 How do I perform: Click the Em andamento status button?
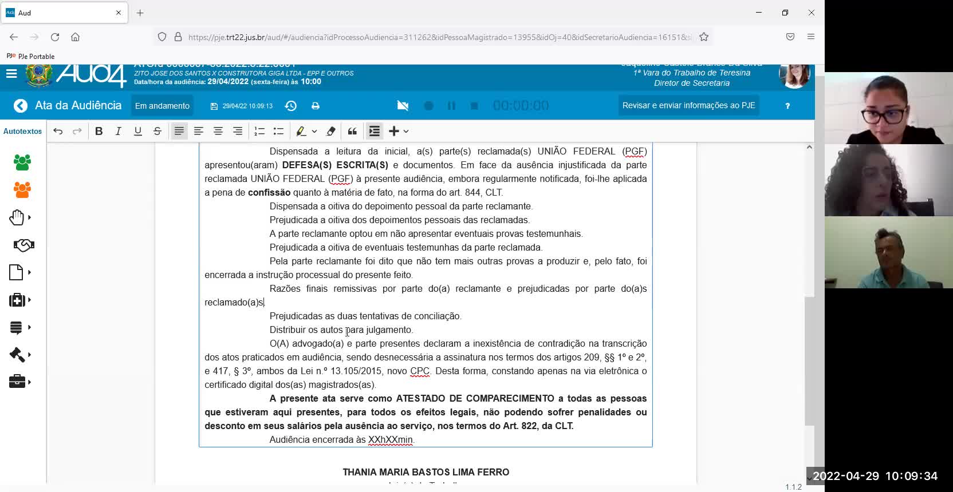162,106
